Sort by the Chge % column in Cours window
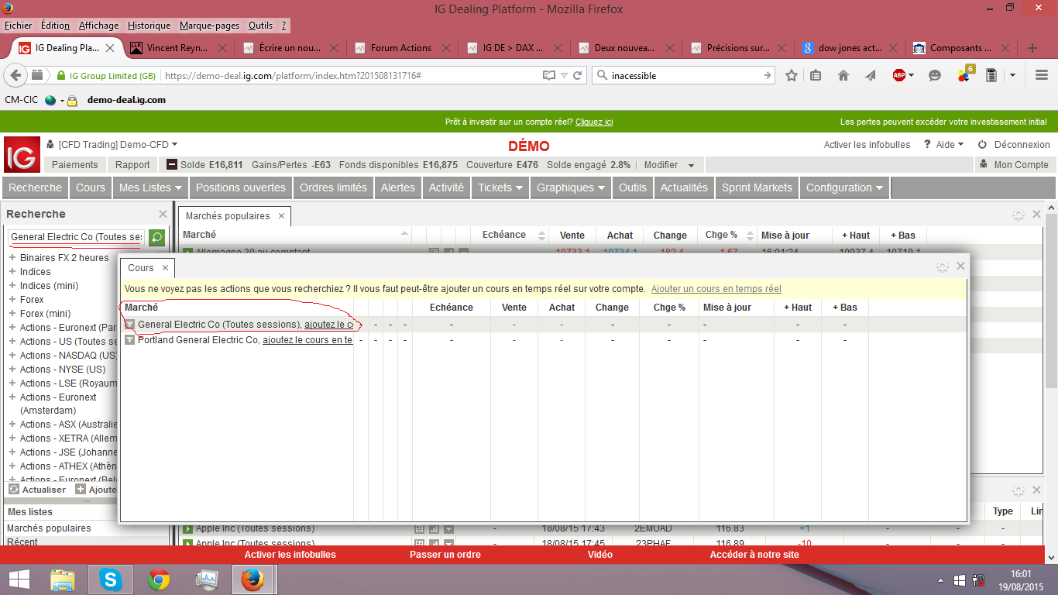The image size is (1058, 595). point(669,308)
